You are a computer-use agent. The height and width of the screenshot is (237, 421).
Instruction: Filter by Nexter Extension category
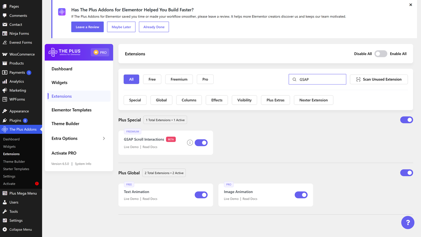click(314, 100)
